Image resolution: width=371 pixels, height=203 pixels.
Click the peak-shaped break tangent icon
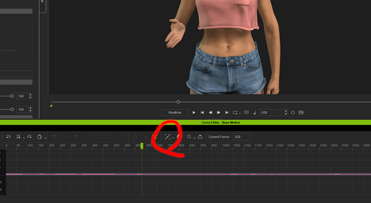coord(135,136)
